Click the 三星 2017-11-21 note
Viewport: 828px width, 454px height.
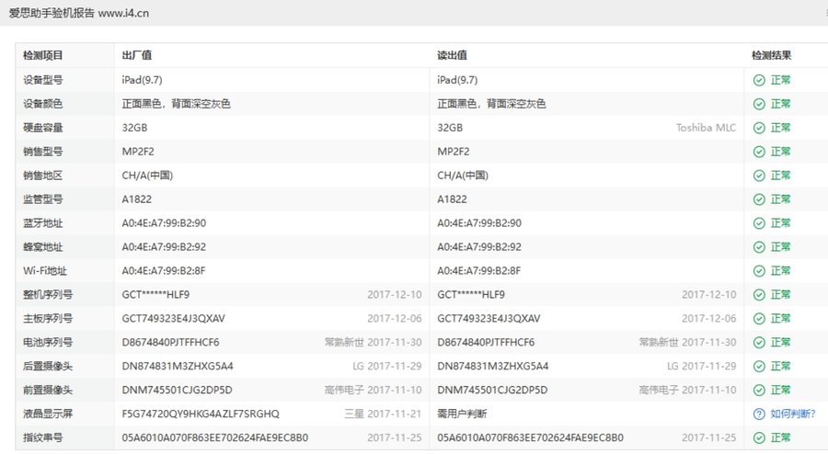click(384, 414)
